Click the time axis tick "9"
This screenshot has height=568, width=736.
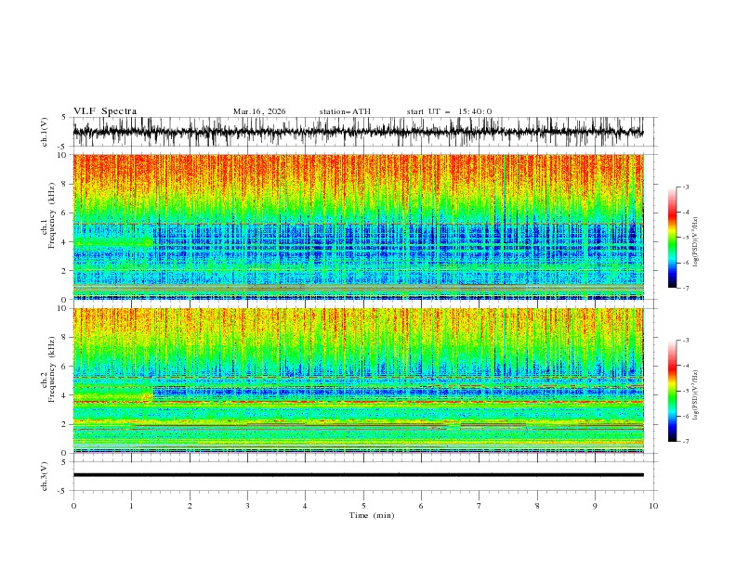[x=595, y=506]
